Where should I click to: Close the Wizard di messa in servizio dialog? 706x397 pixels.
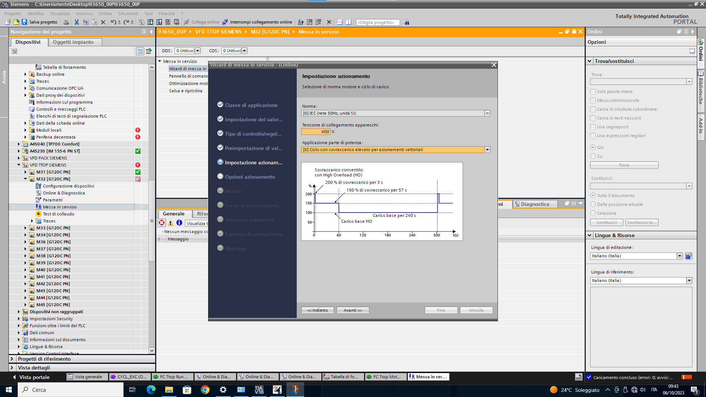[x=494, y=65]
